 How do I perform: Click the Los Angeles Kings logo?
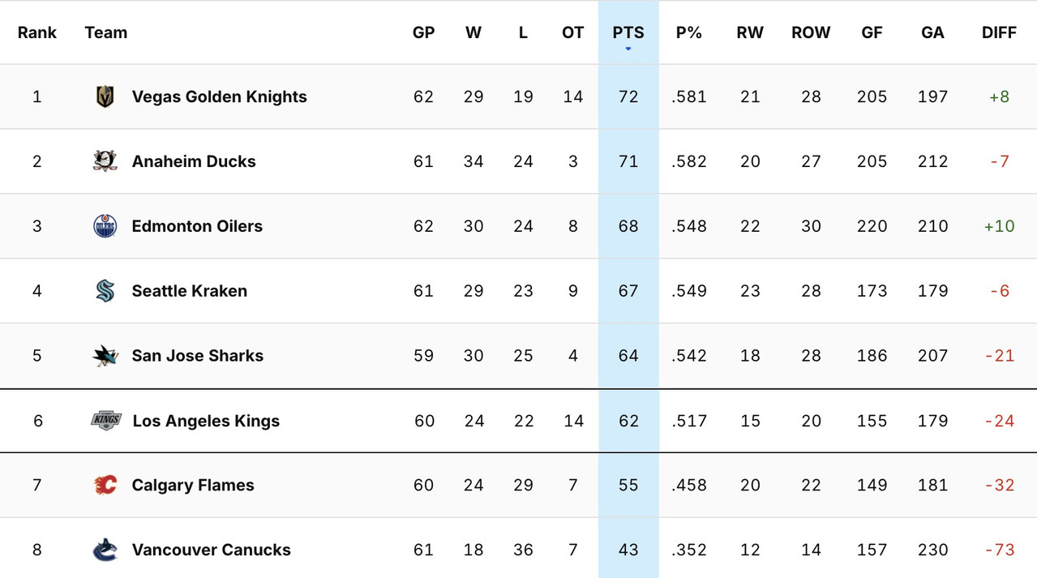105,420
